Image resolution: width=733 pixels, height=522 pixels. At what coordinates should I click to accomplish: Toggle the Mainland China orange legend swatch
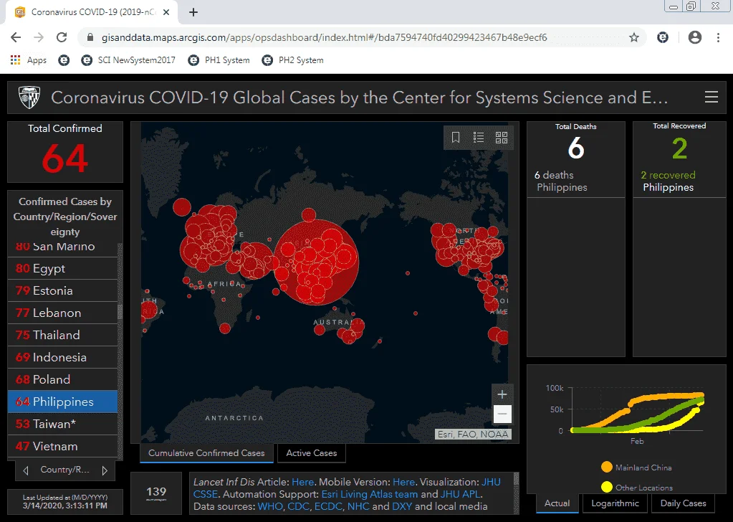pos(606,467)
